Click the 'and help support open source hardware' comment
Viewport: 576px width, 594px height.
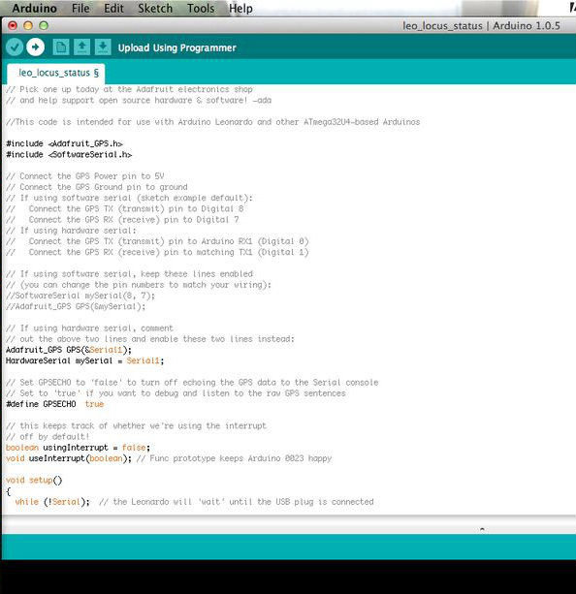(139, 101)
